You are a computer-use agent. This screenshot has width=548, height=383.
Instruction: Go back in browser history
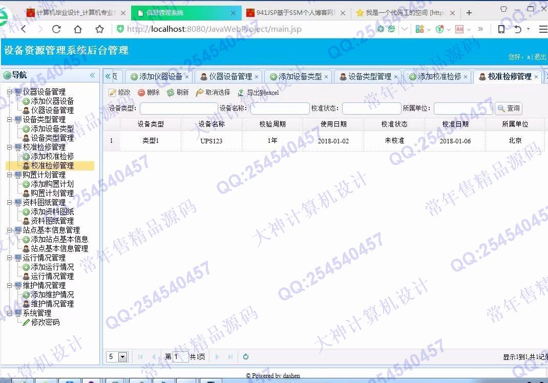coord(24,29)
